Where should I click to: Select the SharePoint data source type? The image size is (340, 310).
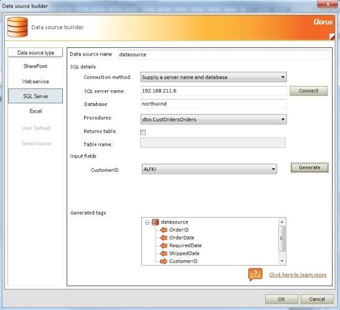pyautogui.click(x=35, y=66)
